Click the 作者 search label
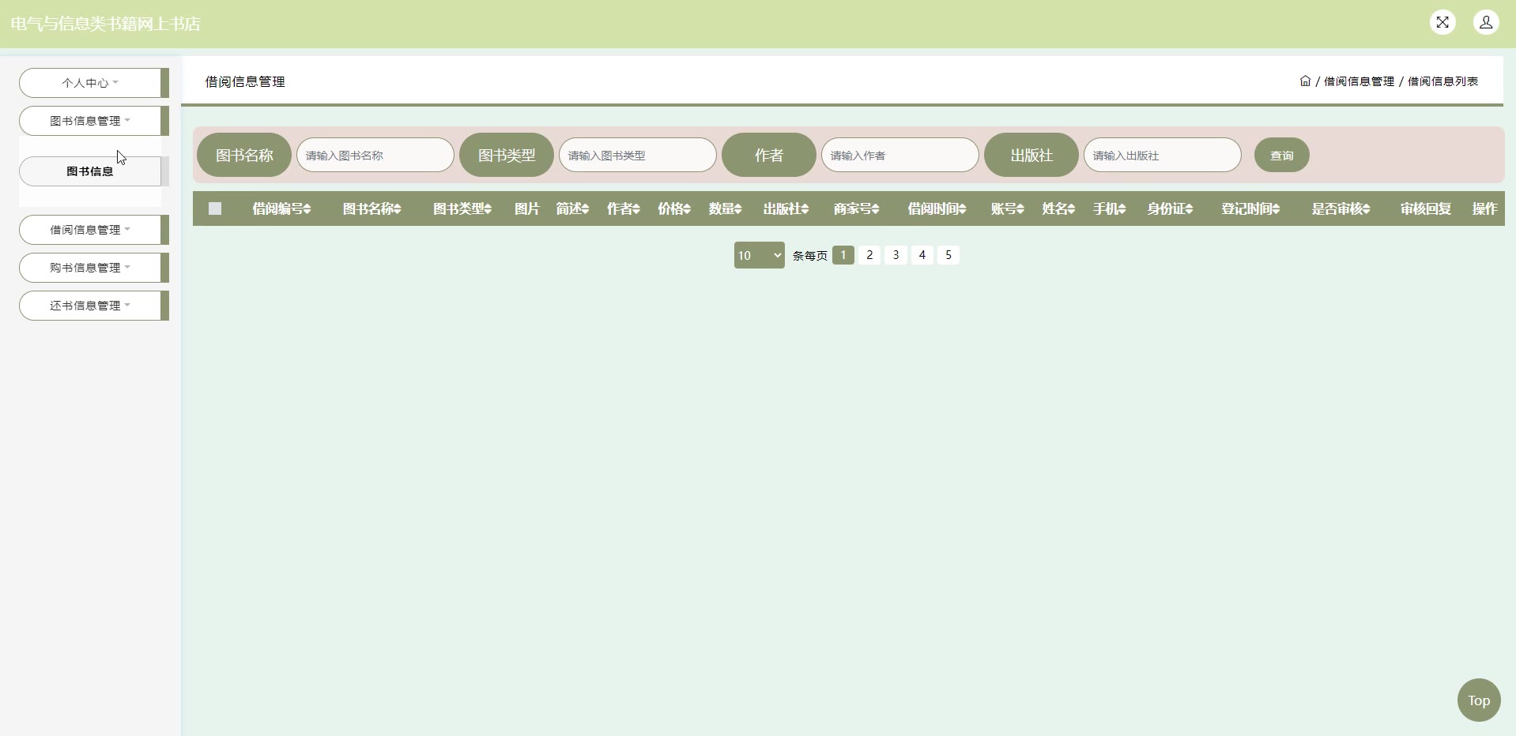Image resolution: width=1516 pixels, height=736 pixels. (x=769, y=155)
